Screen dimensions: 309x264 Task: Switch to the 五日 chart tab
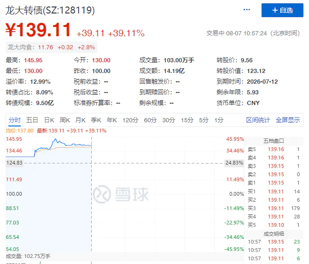coord(32,120)
